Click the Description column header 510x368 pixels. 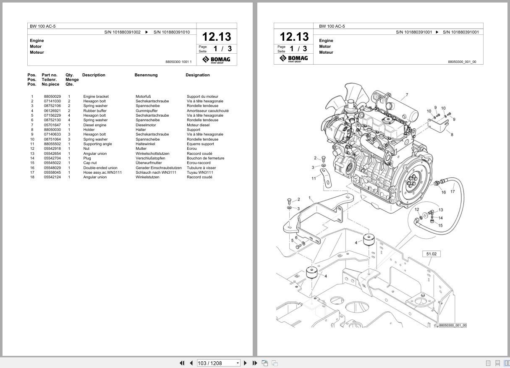tap(94, 75)
